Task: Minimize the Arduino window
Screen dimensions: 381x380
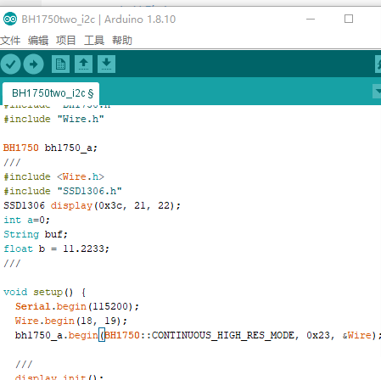Action: point(311,19)
